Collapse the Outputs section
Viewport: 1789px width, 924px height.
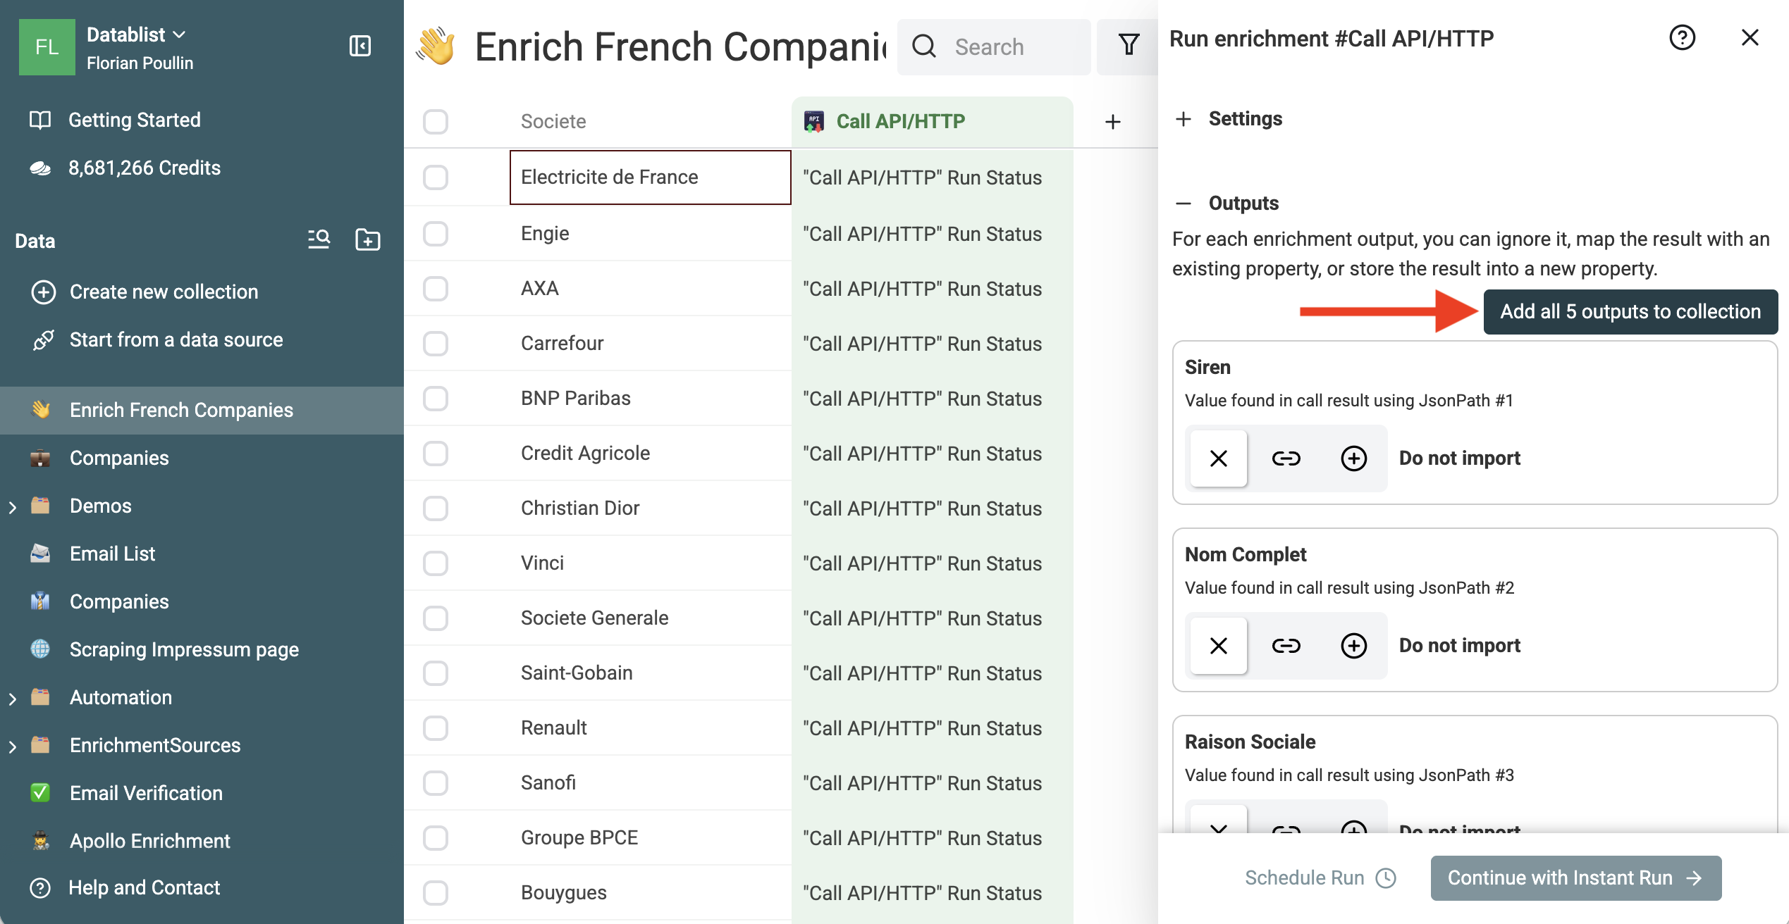point(1184,204)
